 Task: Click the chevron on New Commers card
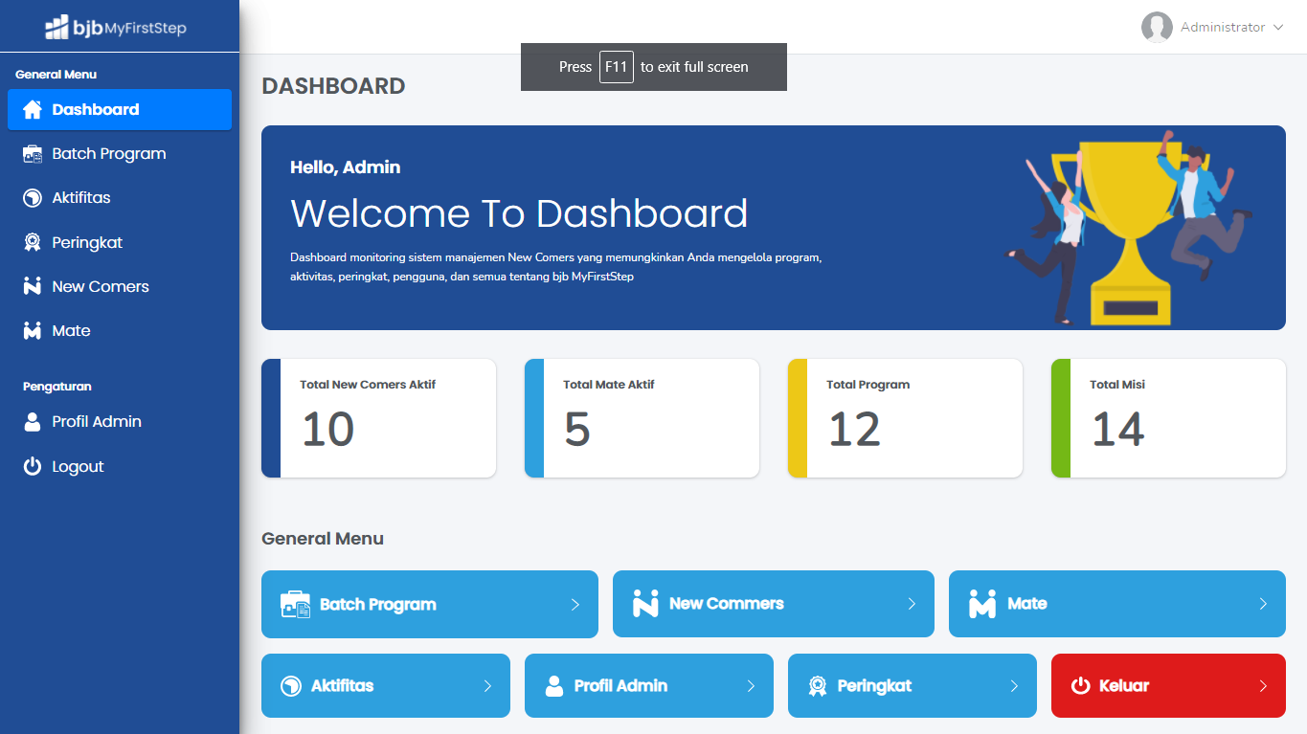coord(912,604)
